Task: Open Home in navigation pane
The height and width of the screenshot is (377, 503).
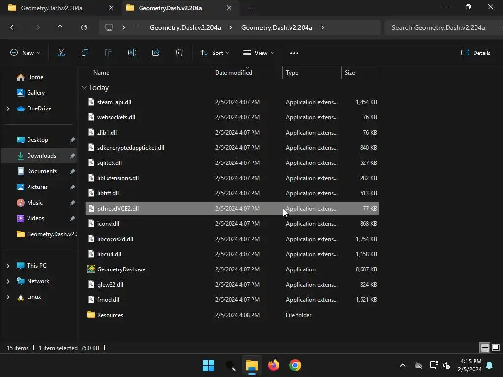Action: [x=35, y=77]
